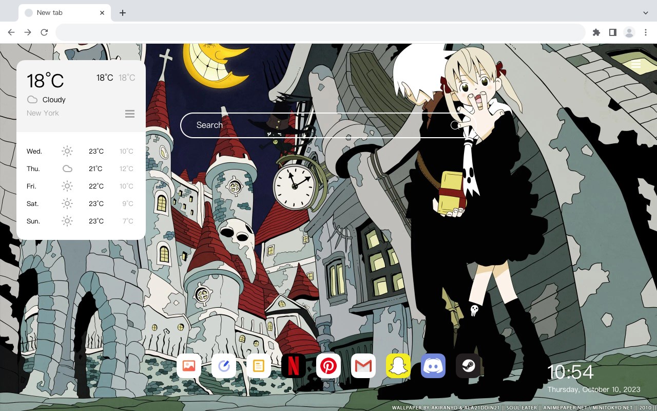Focus the browser address bar
The image size is (657, 411).
pos(320,32)
